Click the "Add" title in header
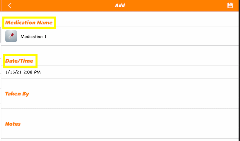Image resolution: width=240 pixels, height=141 pixels. pos(120,5)
